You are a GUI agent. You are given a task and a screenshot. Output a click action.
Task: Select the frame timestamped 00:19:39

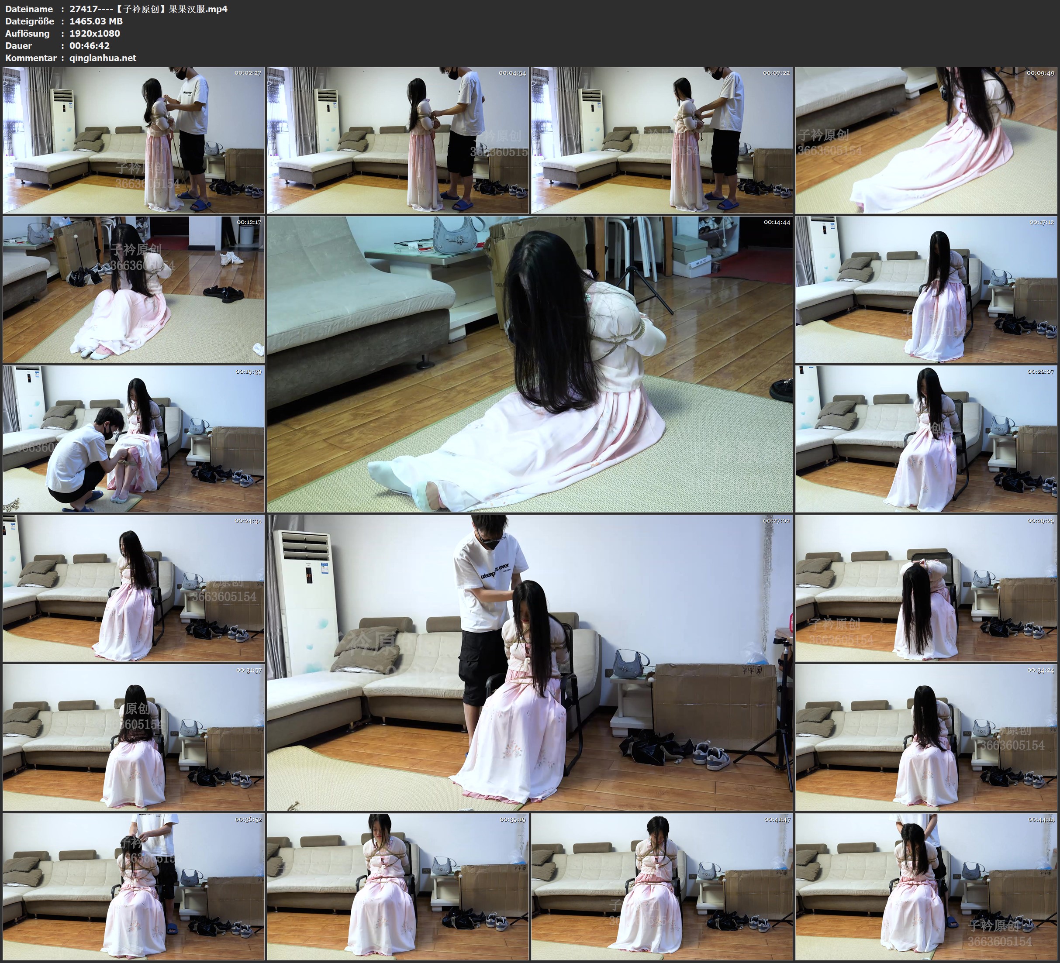point(134,439)
